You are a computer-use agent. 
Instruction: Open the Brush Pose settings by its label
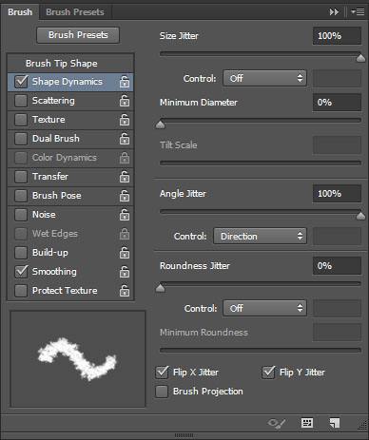(57, 196)
